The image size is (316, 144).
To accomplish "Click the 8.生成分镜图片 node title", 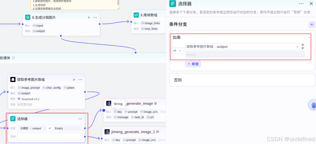I will [44, 17].
